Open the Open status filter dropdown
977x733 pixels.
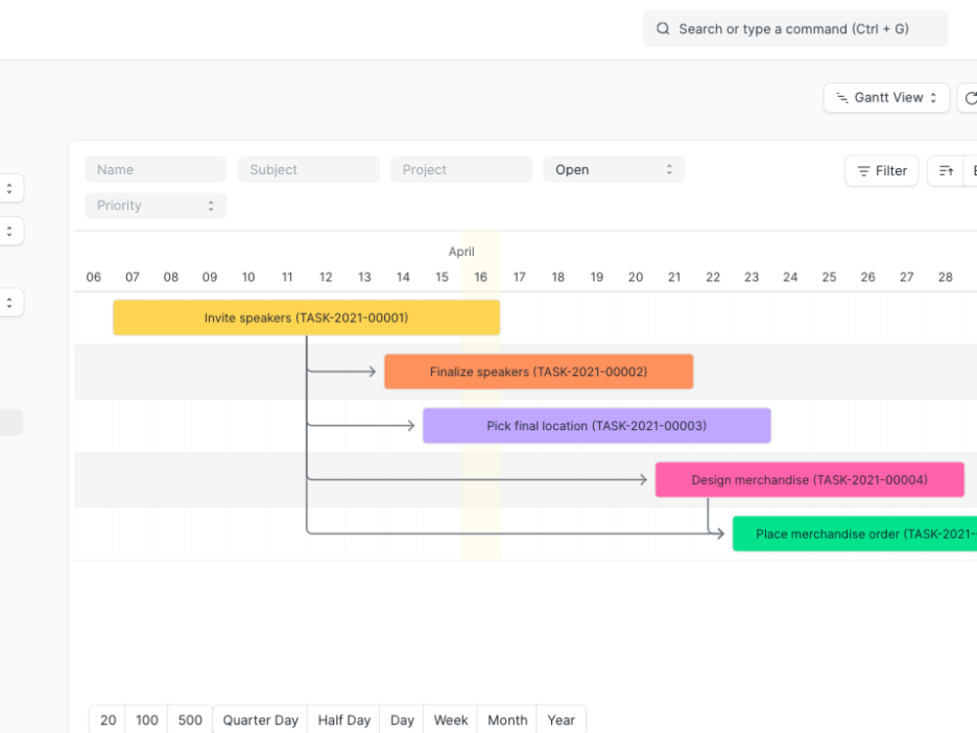click(x=614, y=169)
